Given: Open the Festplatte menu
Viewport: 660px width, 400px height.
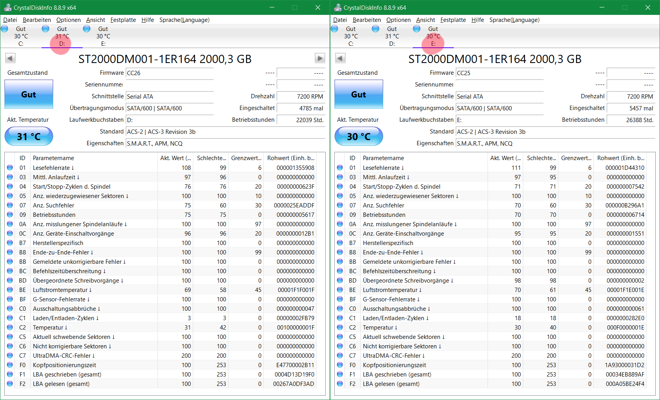Looking at the screenshot, I should pyautogui.click(x=123, y=20).
